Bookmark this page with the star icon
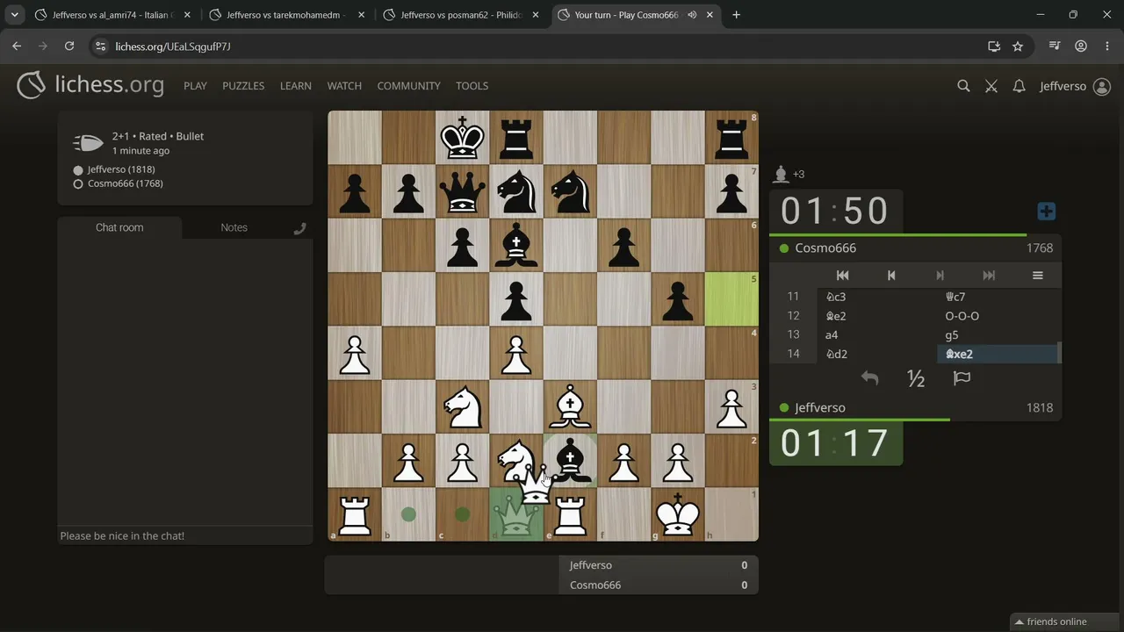The image size is (1124, 632). click(1018, 47)
